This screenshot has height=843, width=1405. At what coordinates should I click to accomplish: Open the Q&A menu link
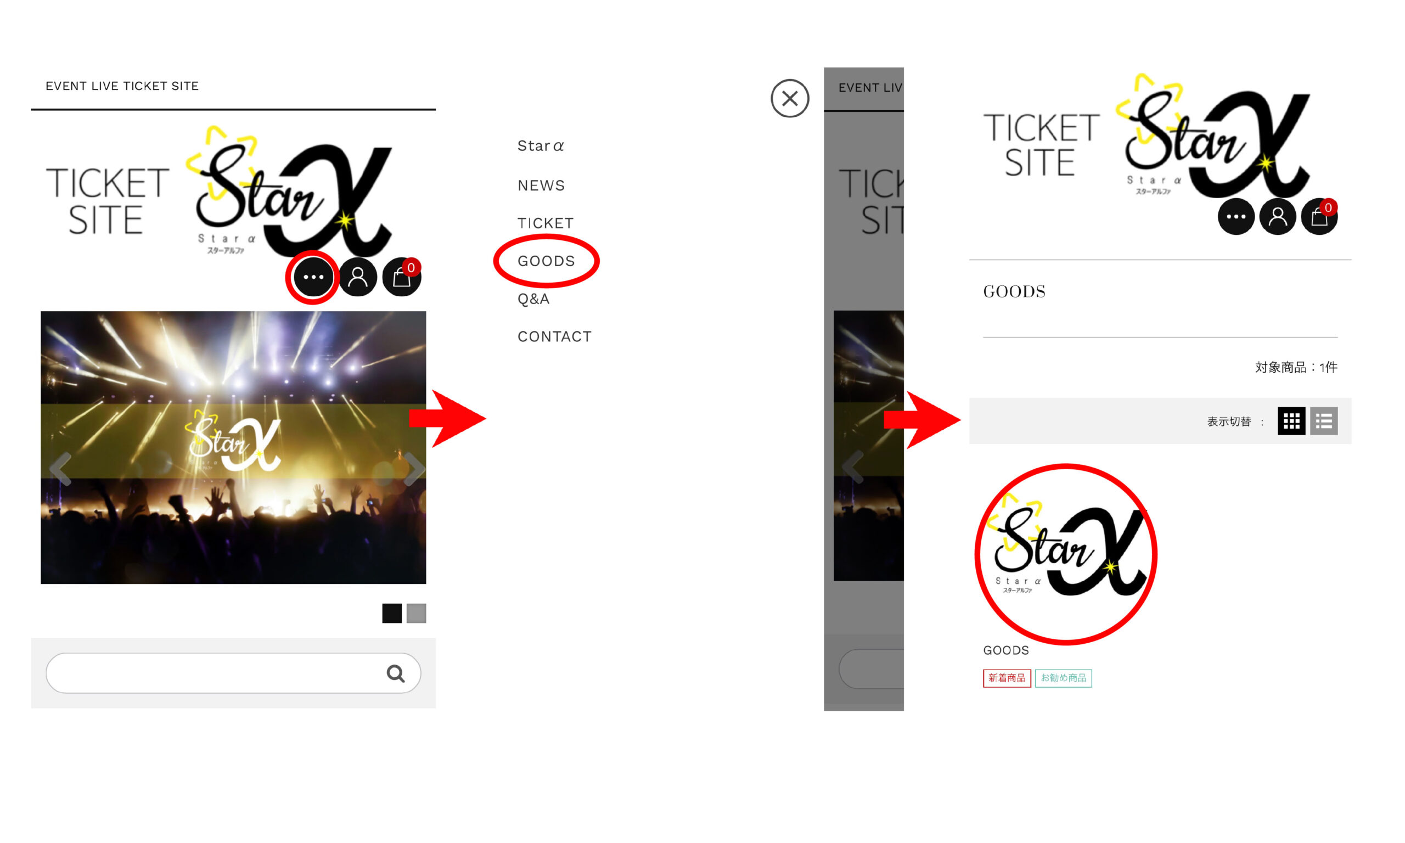coord(533,299)
